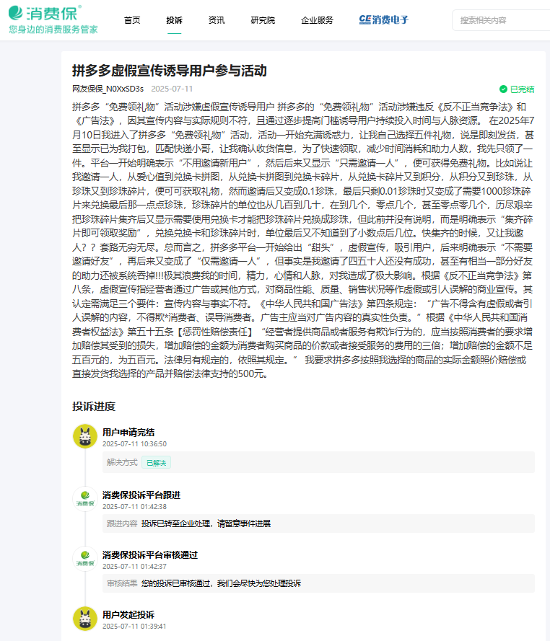
Task: Click the complaint title 拼多多虚假宣传诱导用户参与活动
Action: (x=170, y=71)
